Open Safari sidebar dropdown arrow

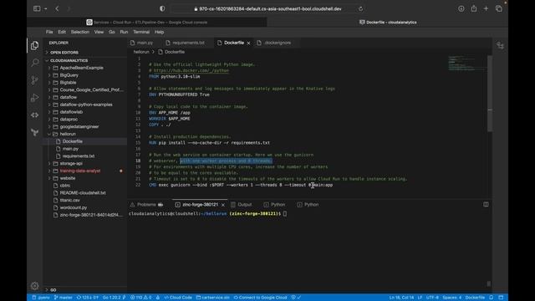tap(45, 9)
